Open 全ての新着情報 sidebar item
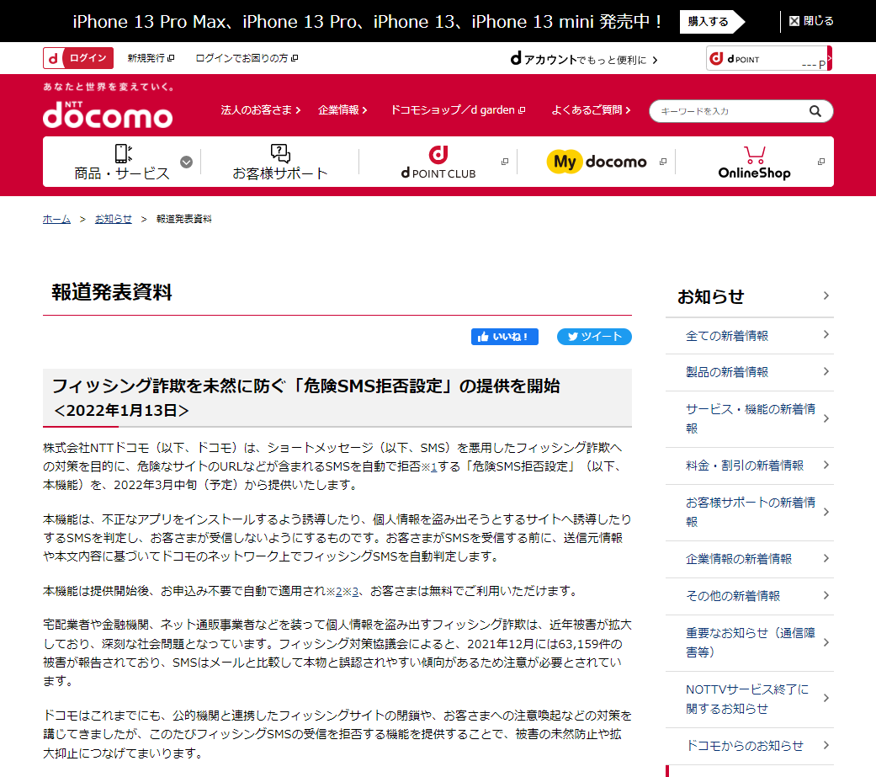This screenshot has height=777, width=876. tap(750, 335)
